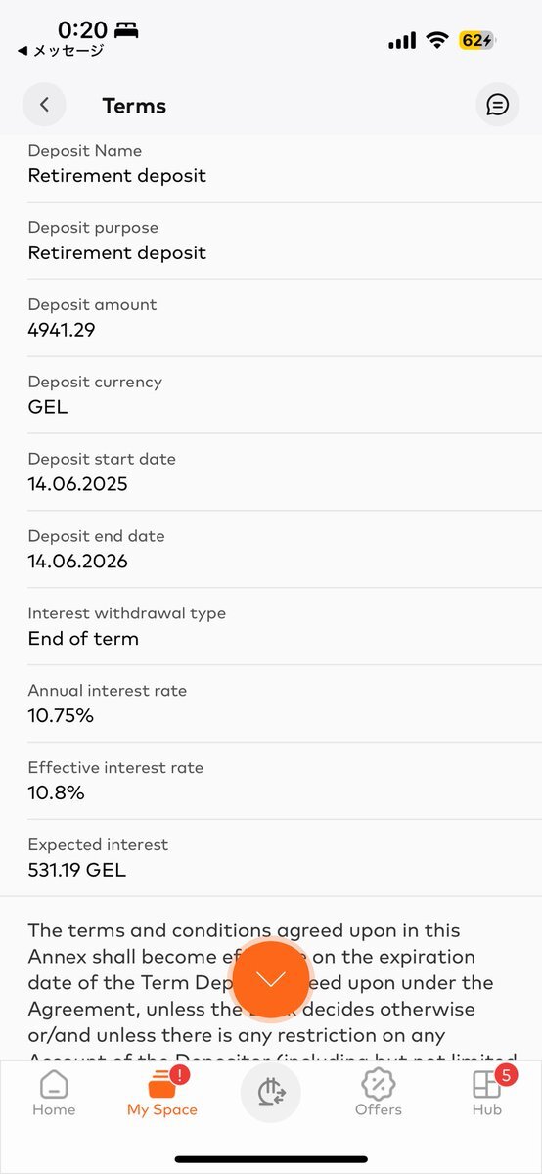Image resolution: width=542 pixels, height=1174 pixels.
Task: Open the chat support icon
Action: [497, 105]
